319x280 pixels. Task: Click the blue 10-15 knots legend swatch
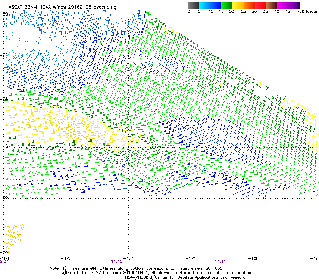[216, 5]
